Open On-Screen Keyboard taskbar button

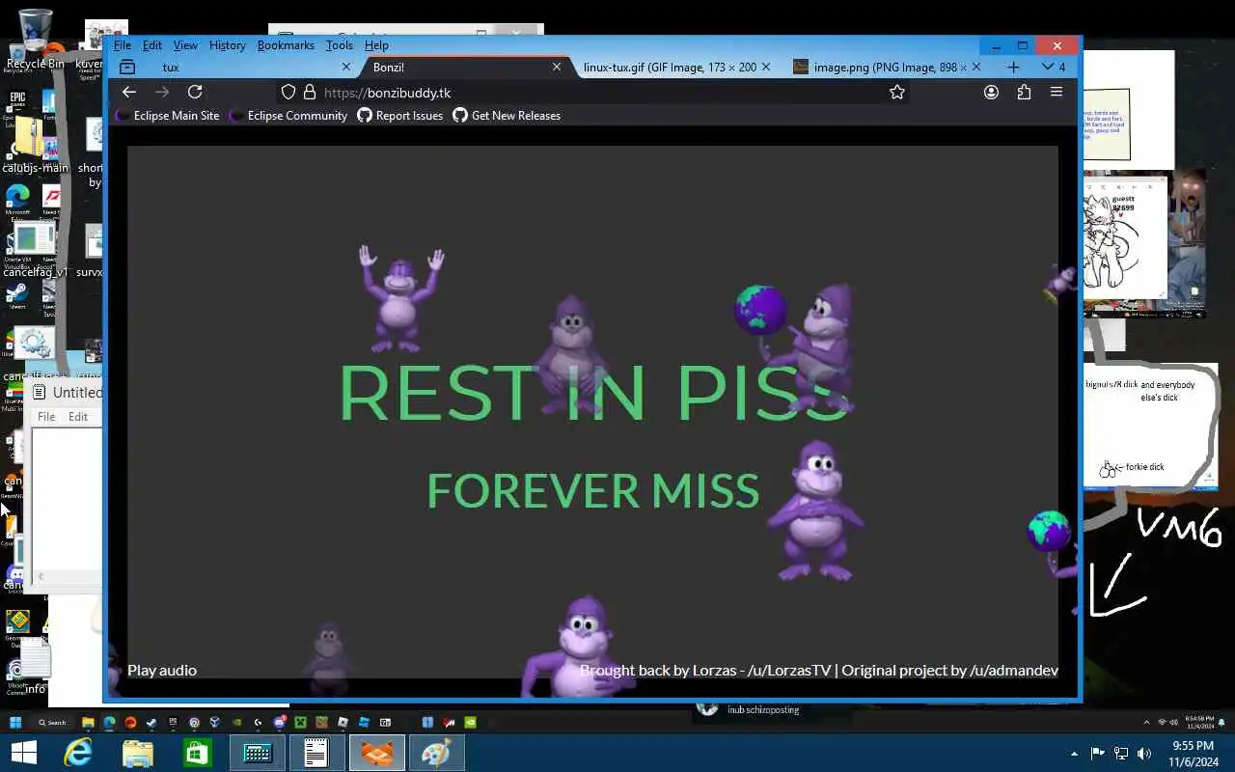(x=257, y=753)
